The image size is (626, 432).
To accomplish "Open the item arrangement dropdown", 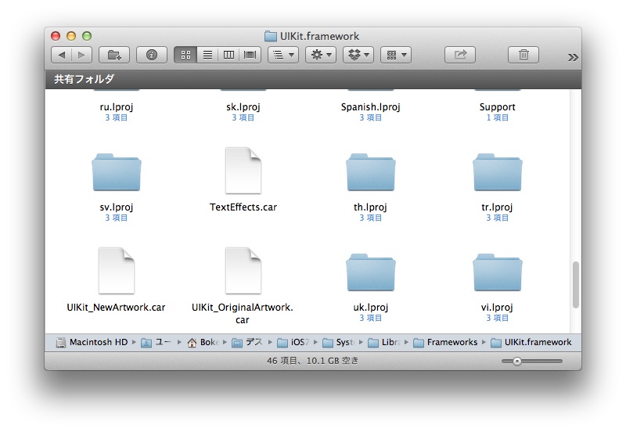I will 283,55.
